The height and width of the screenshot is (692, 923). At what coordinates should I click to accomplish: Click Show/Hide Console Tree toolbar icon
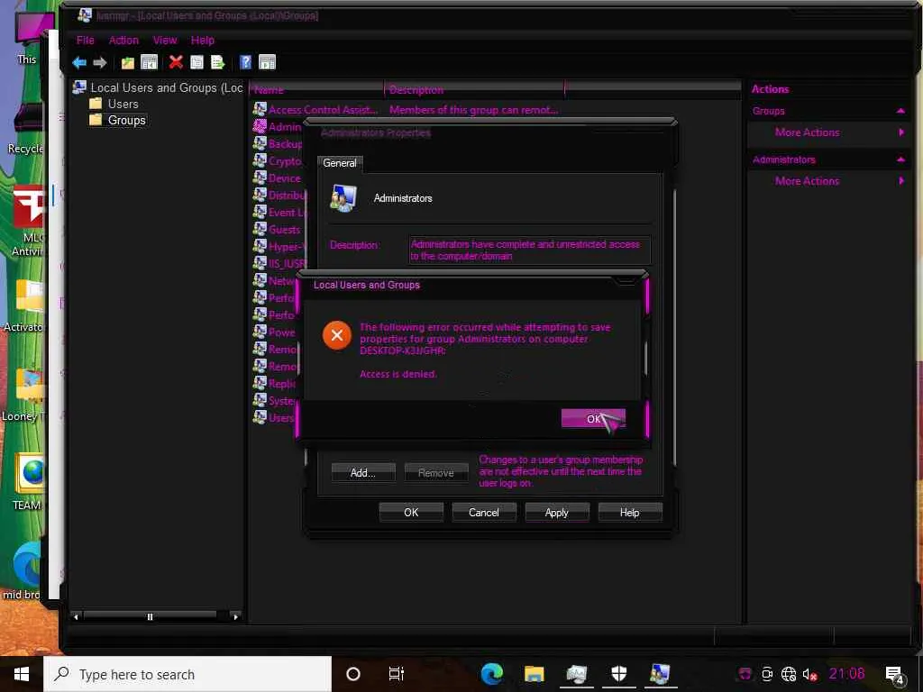point(149,62)
